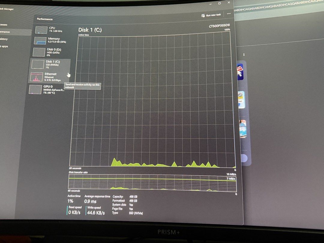Click the Type SSD (NVMe) value
The width and height of the screenshot is (324, 243).
pyautogui.click(x=136, y=213)
